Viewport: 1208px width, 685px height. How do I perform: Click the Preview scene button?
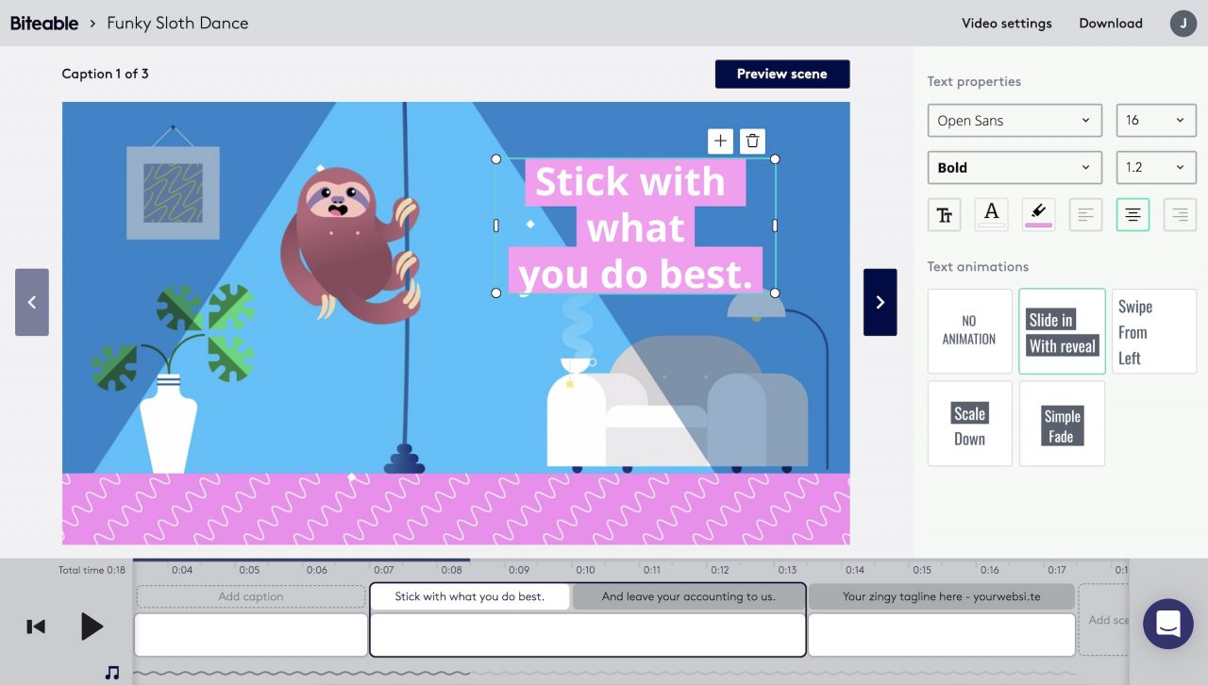782,73
